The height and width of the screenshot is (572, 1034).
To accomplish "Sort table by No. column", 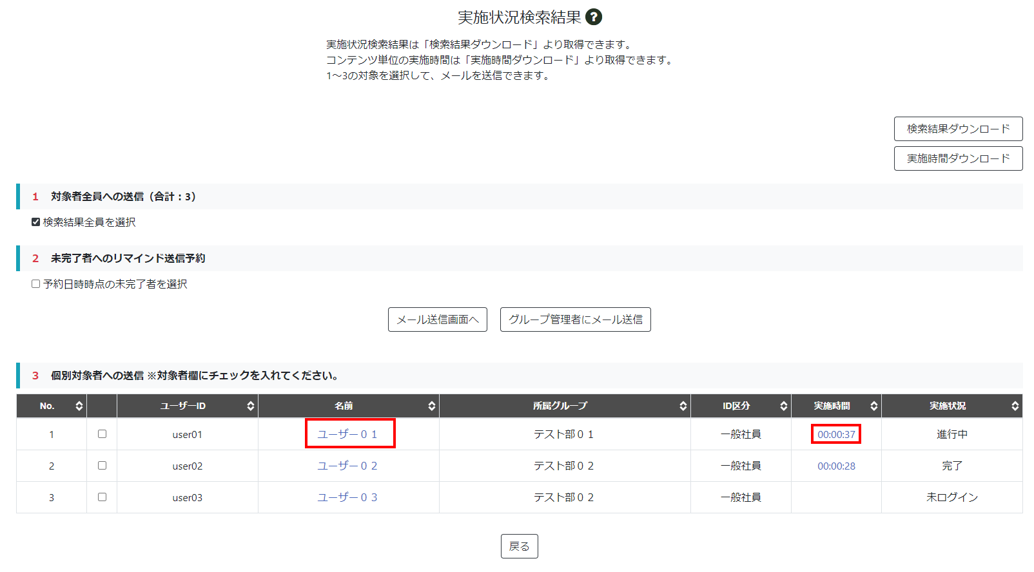I will (x=79, y=406).
